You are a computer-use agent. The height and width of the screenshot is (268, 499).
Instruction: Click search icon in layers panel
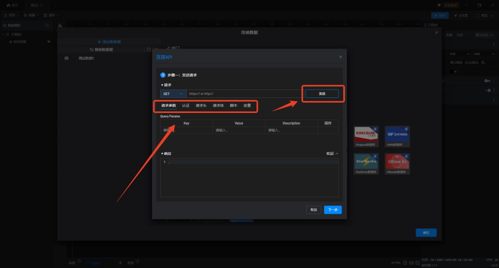[47, 25]
